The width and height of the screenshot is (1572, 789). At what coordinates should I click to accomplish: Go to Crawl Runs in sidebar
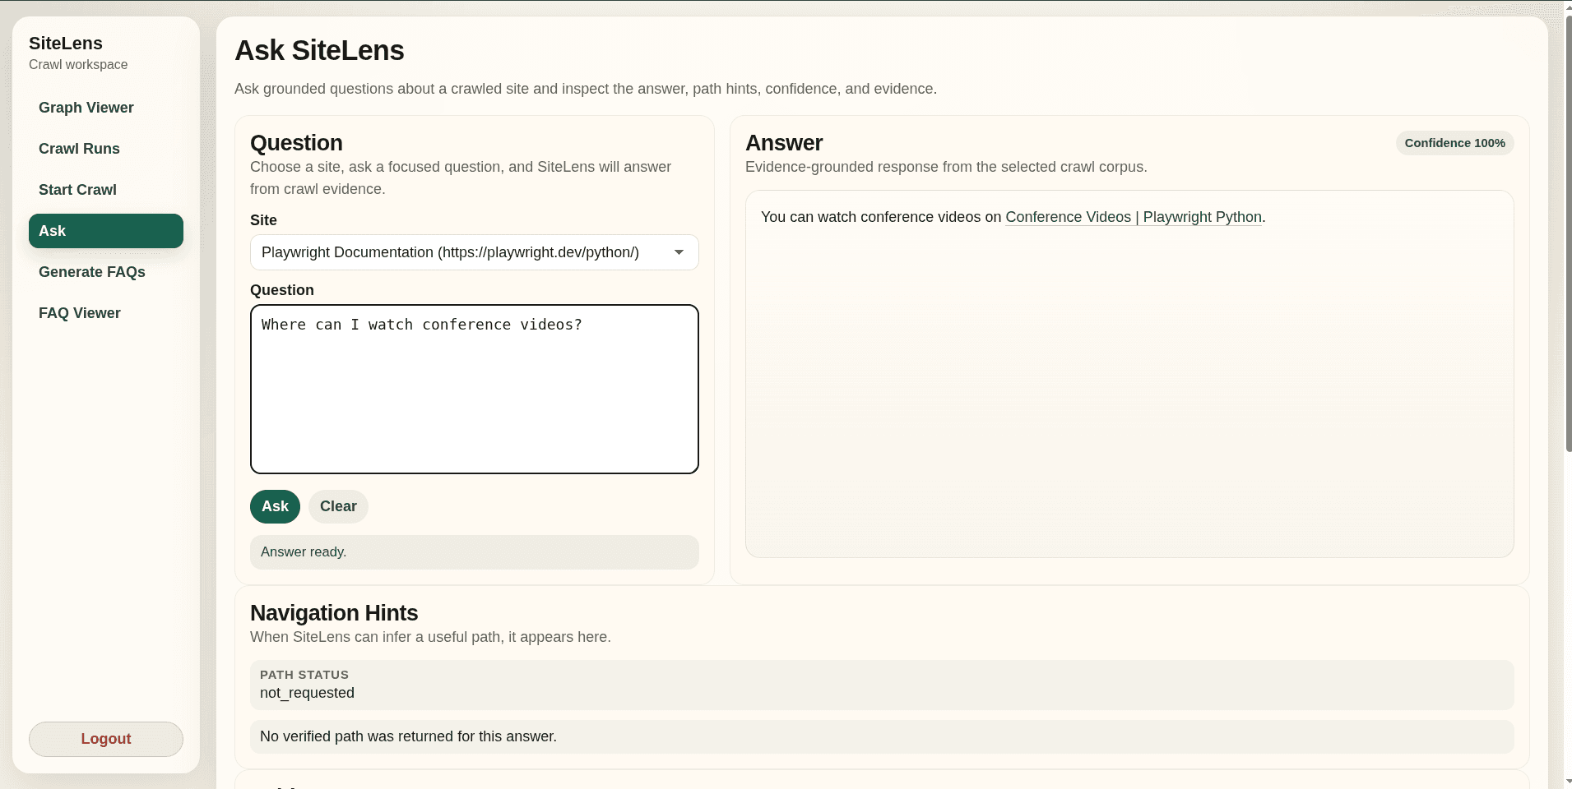tap(105, 149)
